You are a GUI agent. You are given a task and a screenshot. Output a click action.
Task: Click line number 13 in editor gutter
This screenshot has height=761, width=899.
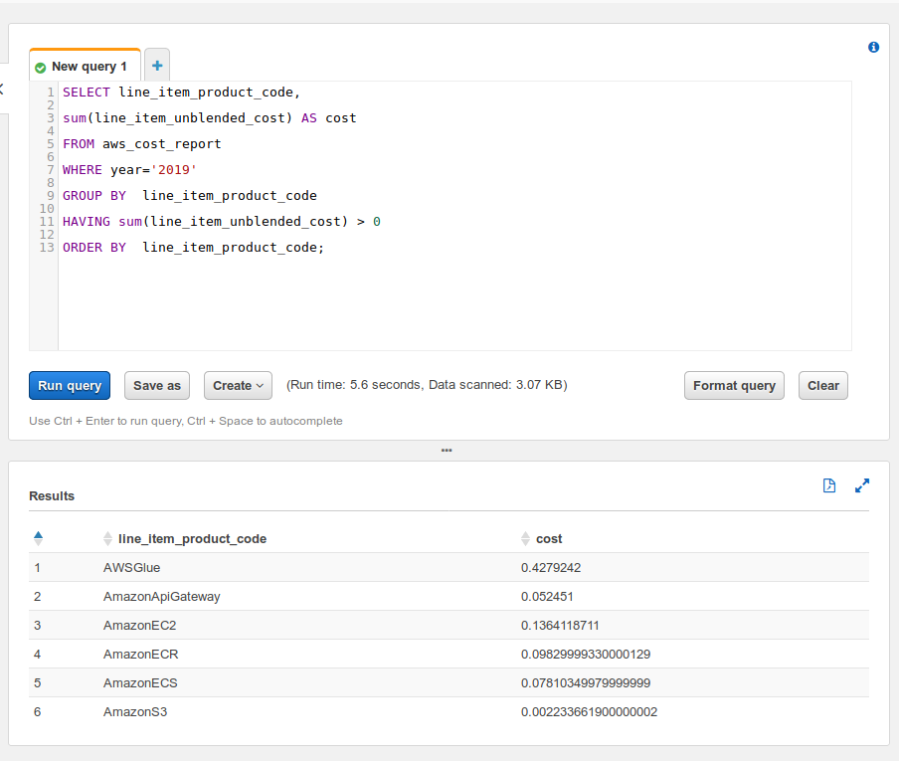click(47, 247)
